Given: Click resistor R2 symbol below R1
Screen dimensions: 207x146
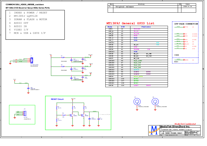Looking at the screenshot, I should pyautogui.click(x=63, y=67).
